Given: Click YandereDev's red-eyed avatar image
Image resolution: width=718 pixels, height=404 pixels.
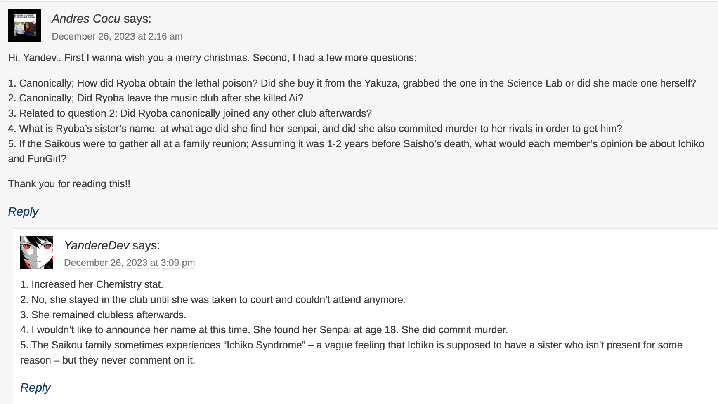Looking at the screenshot, I should (x=37, y=252).
